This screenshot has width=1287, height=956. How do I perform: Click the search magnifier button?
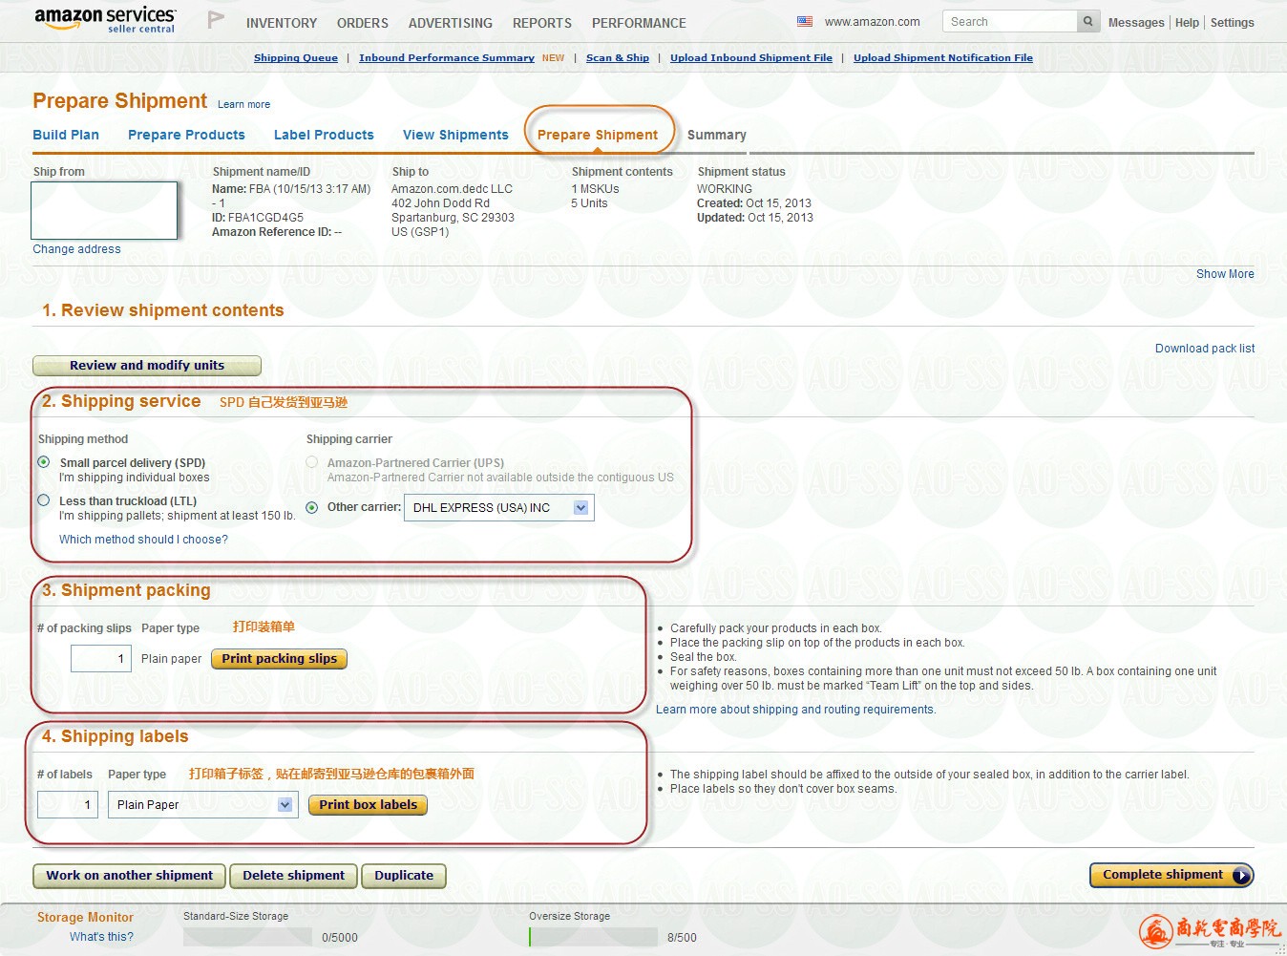1088,21
